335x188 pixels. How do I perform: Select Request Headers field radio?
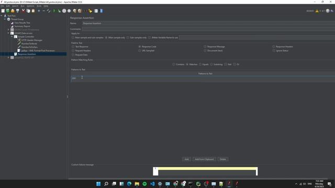(x=73, y=51)
